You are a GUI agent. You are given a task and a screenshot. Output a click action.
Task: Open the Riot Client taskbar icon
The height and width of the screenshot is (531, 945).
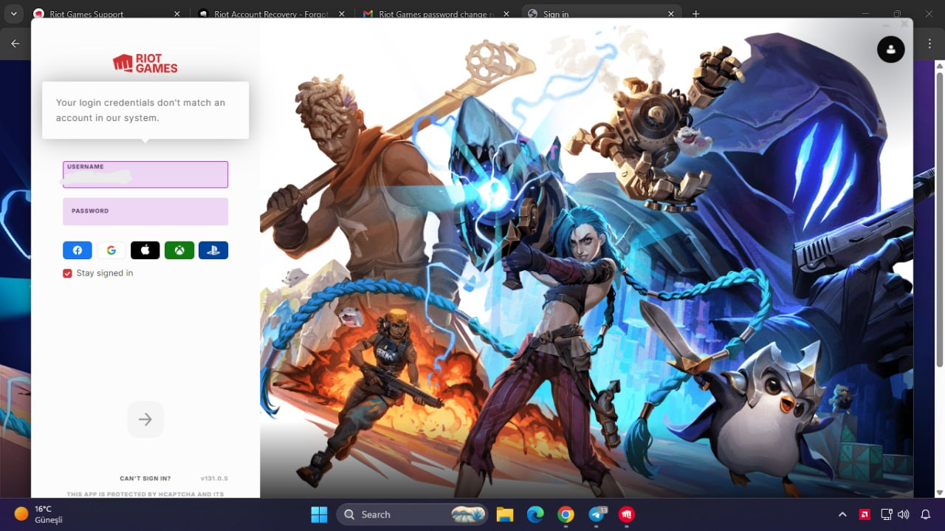pos(627,515)
